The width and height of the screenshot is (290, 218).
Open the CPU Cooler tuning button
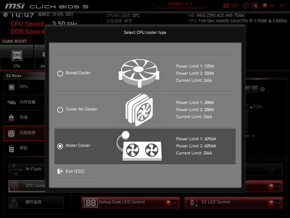tap(27, 186)
